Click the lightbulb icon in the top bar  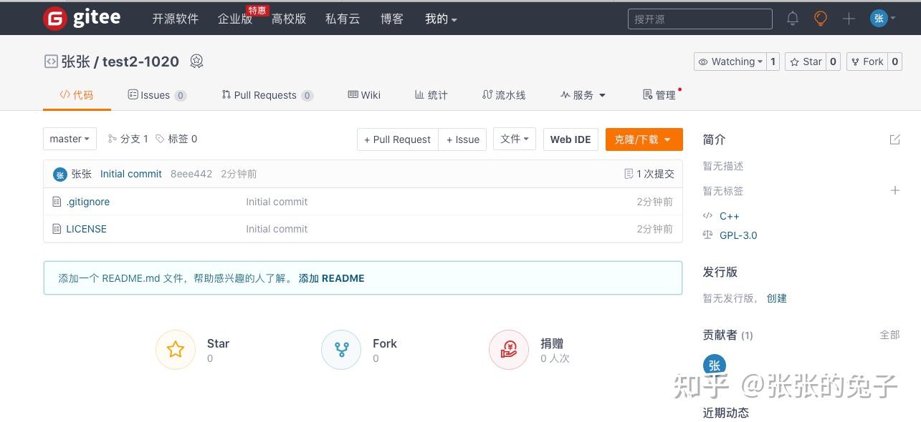pyautogui.click(x=820, y=19)
